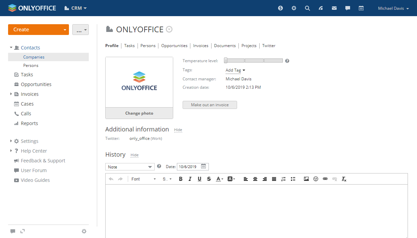
Task: Switch to the Documents tab
Action: coord(225,46)
